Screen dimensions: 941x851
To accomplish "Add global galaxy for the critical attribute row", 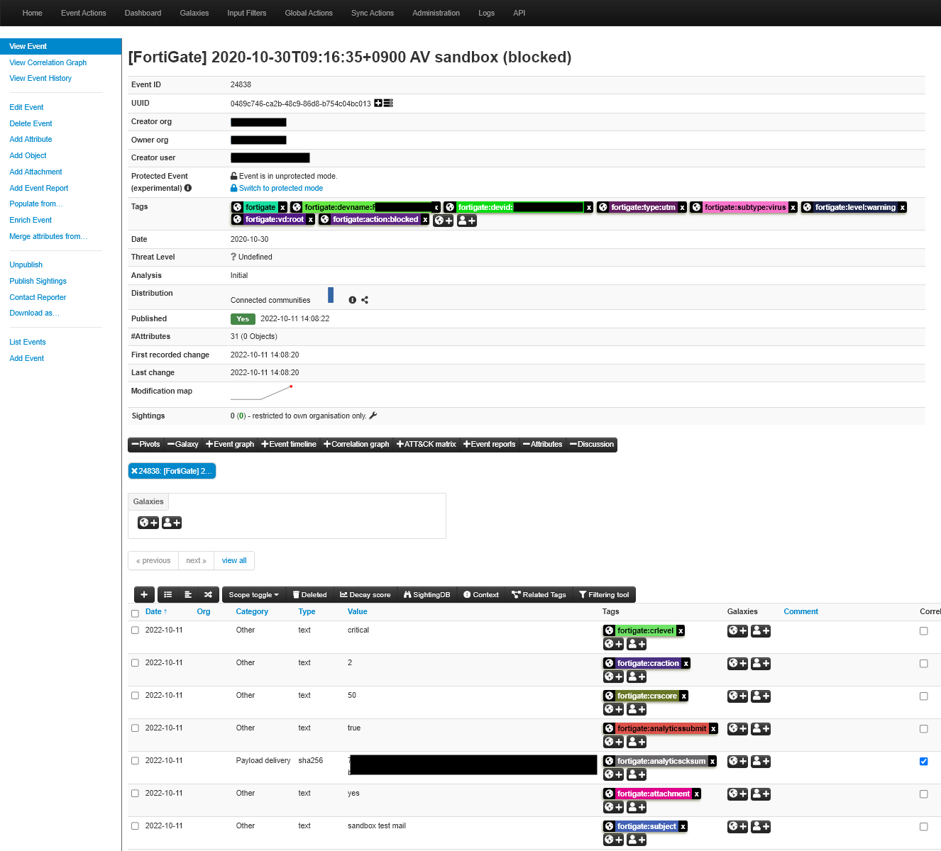I will pyautogui.click(x=738, y=630).
